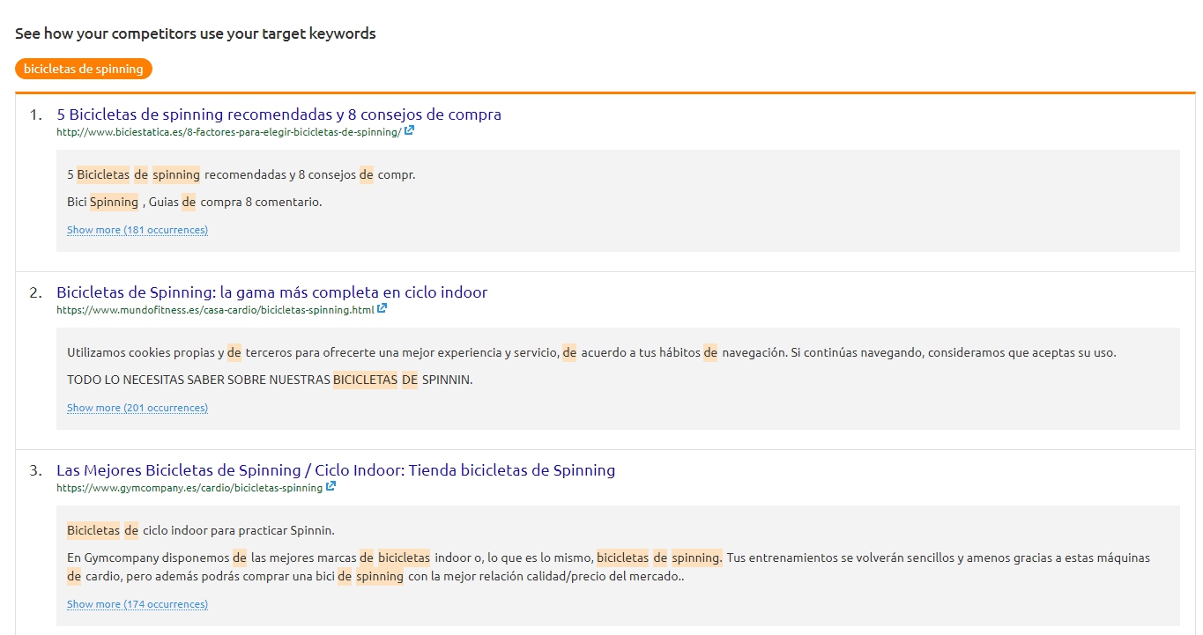
Task: Click highlighted 'Spinning' in 'Bici Spinning, Guias' line
Action: pyautogui.click(x=114, y=202)
